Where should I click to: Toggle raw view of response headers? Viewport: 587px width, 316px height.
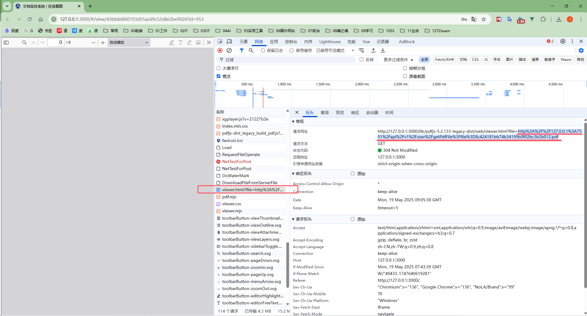point(353,173)
